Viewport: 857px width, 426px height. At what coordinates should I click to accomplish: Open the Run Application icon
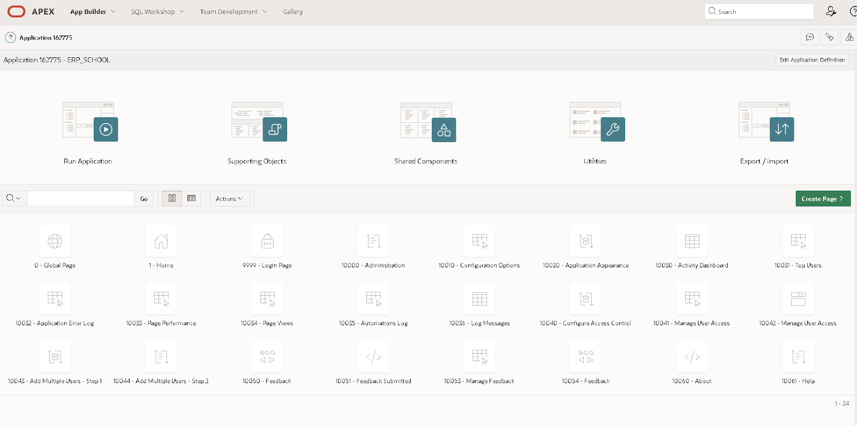tap(90, 122)
